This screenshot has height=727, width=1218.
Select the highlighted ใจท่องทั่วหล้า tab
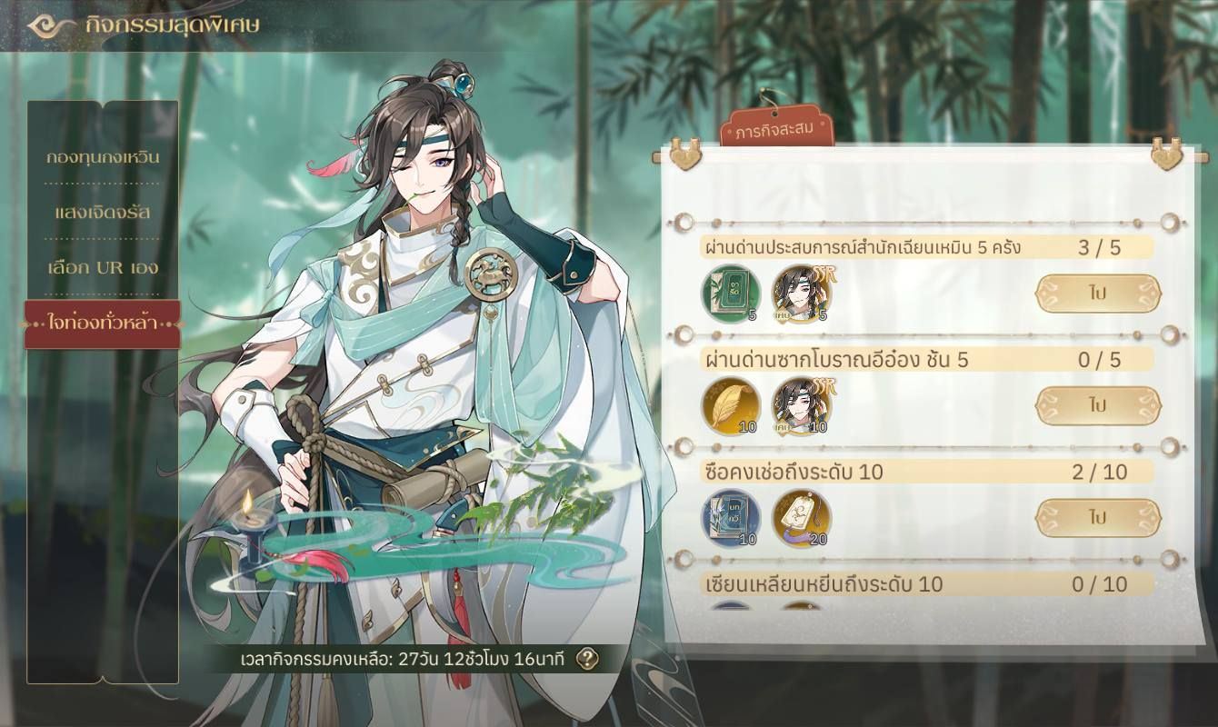[103, 324]
